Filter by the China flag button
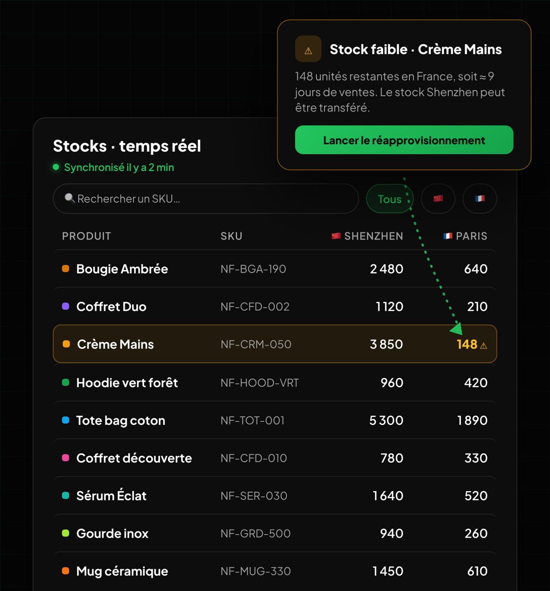Screen dimensions: 550x591 [438, 199]
